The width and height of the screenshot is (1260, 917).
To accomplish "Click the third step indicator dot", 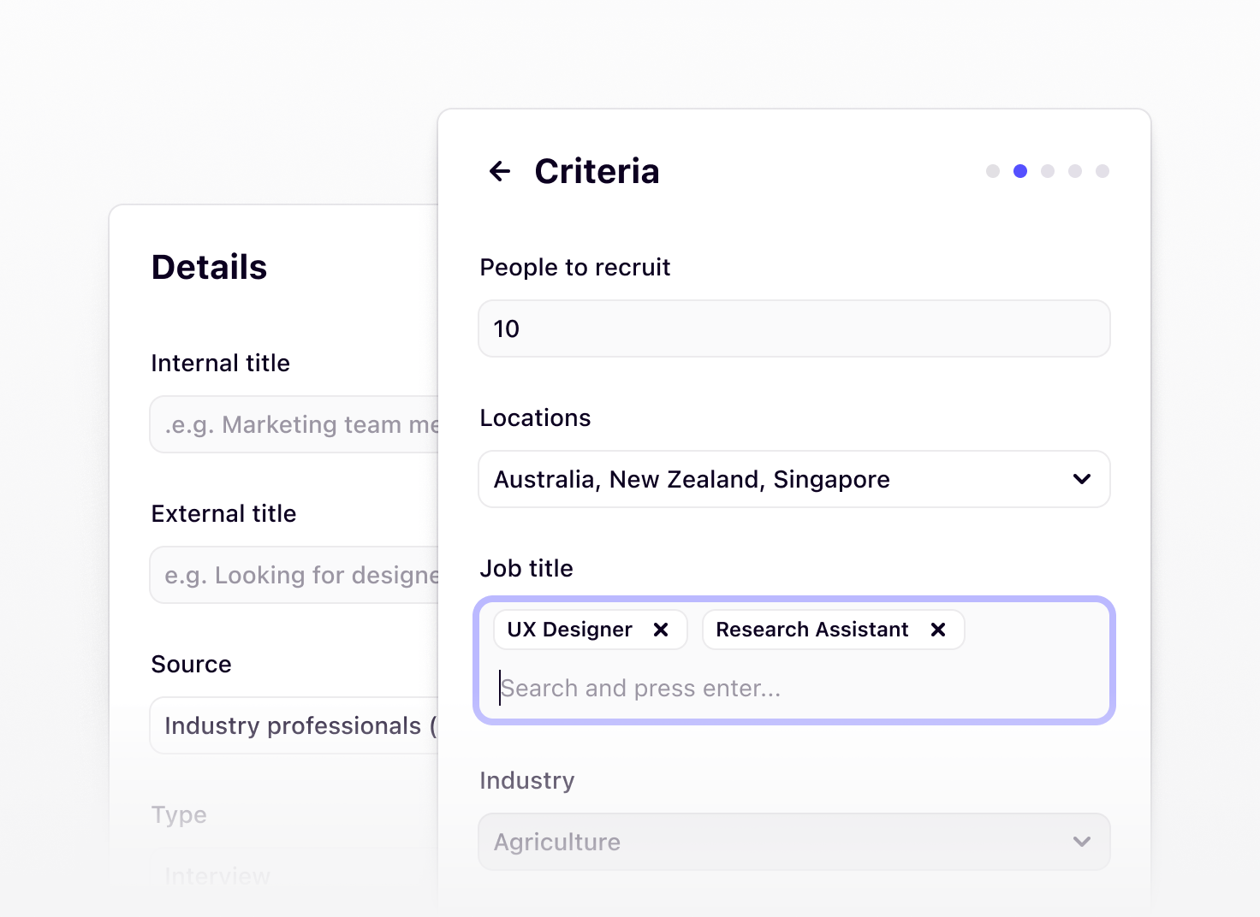I will tap(1047, 171).
